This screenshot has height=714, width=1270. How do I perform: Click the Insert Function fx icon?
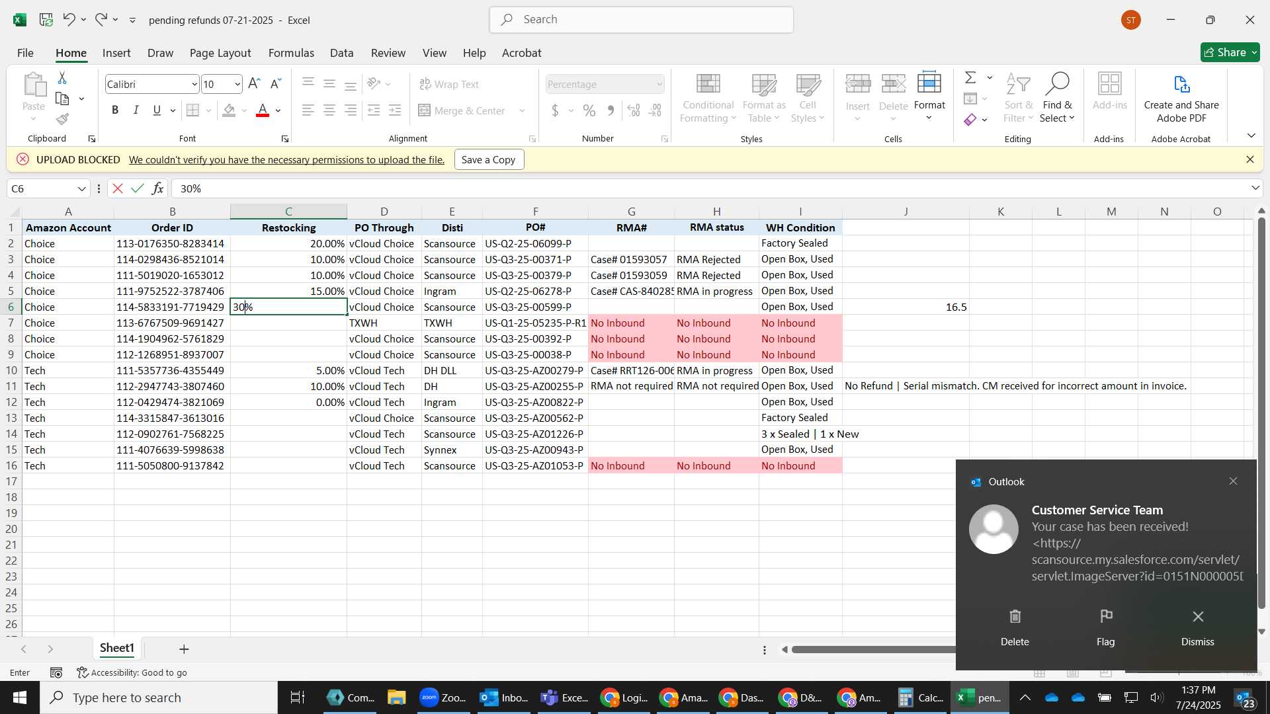pos(157,188)
